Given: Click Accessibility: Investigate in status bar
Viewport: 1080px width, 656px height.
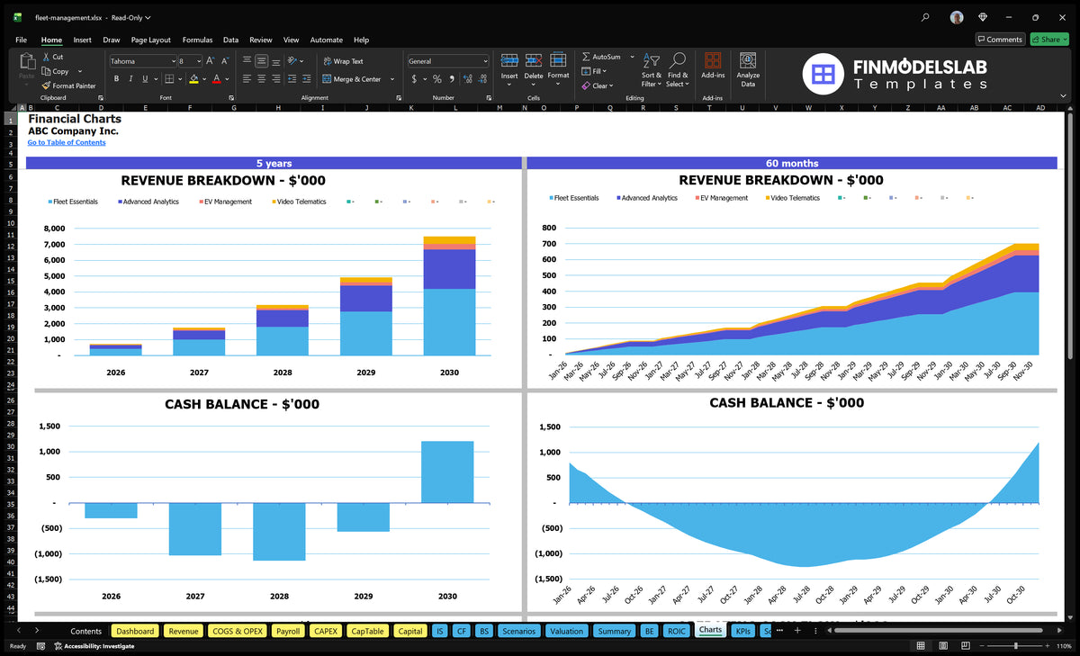Looking at the screenshot, I should point(94,646).
